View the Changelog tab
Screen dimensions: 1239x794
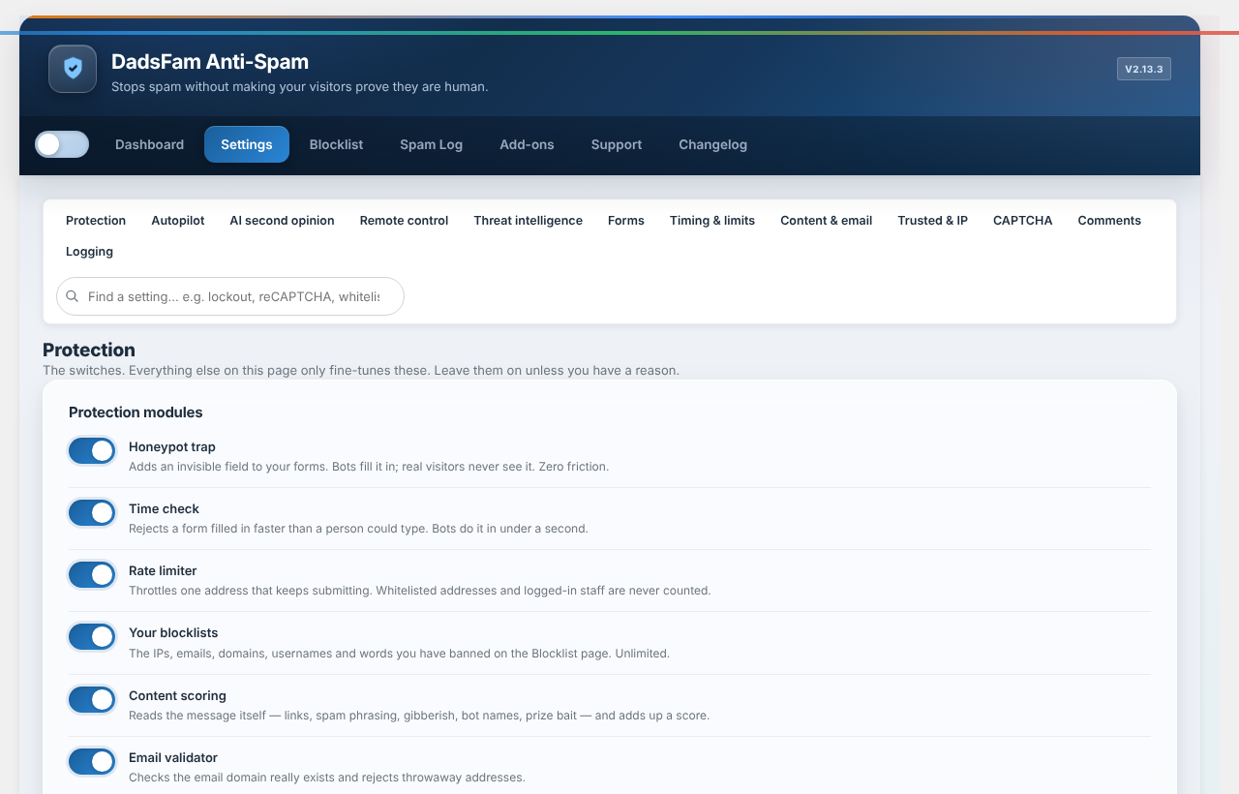click(712, 144)
